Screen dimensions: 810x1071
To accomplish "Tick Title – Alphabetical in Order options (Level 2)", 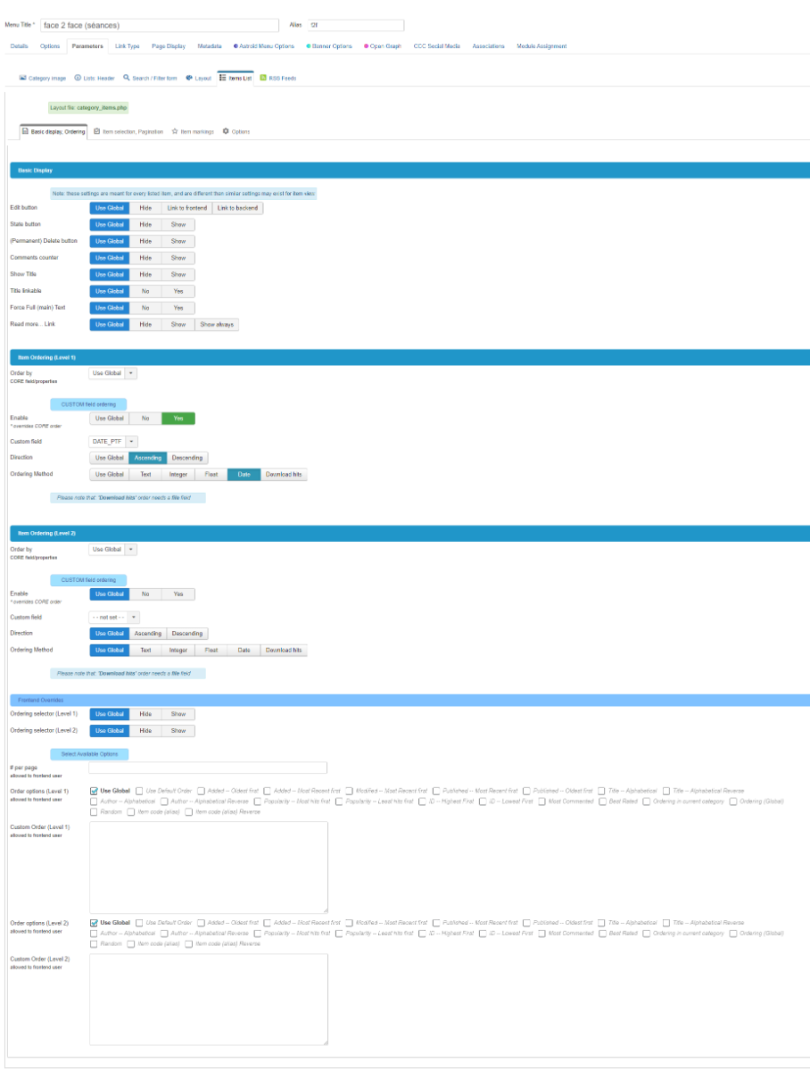I will click(x=601, y=923).
